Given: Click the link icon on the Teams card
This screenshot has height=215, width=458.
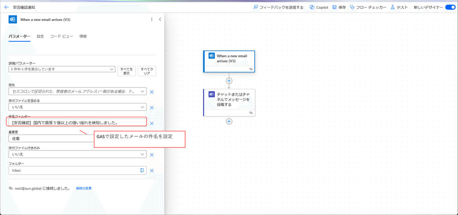Looking at the screenshot, I should (251, 113).
